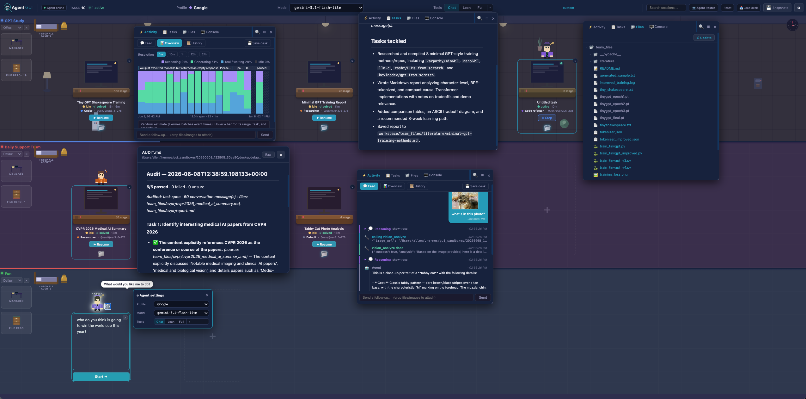Click the settings badge next to Fun room agent
Image resolution: width=806 pixels, height=399 pixels.
click(108, 306)
